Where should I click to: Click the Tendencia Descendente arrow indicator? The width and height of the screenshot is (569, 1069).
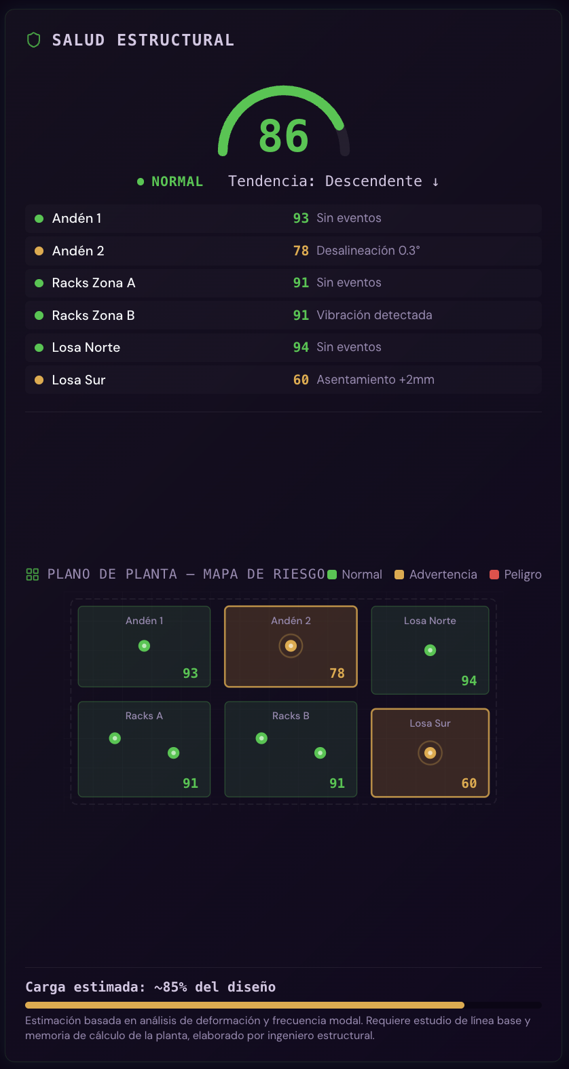(x=435, y=181)
